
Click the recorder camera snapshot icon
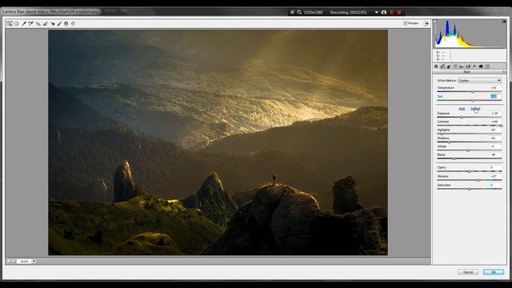(x=384, y=13)
